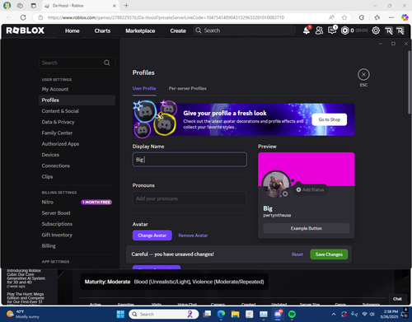Viewport: 412px width, 322px height.
Task: Focus the Display Name text field
Action: tap(190, 160)
